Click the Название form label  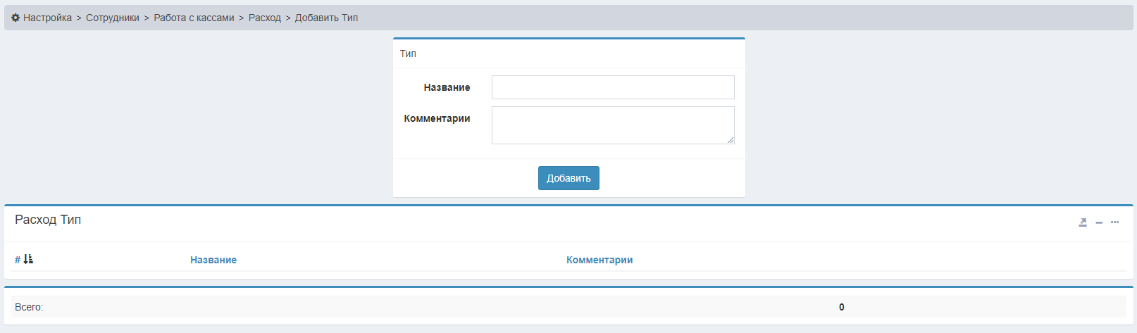pos(447,87)
